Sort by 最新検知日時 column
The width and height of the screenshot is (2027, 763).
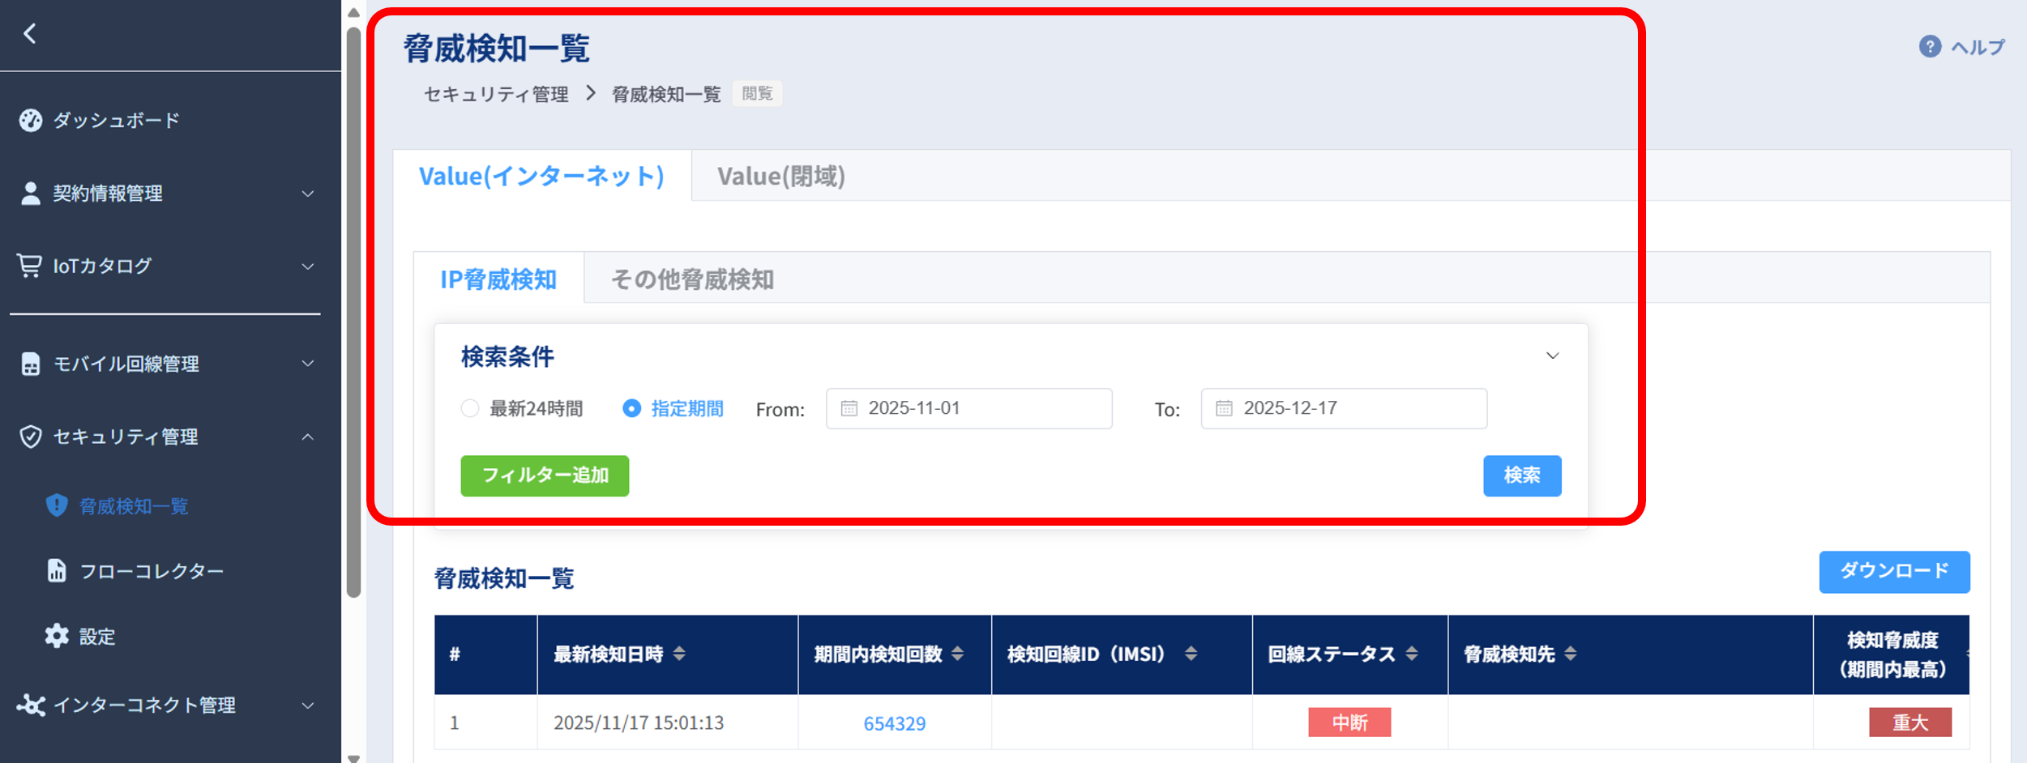(x=679, y=654)
